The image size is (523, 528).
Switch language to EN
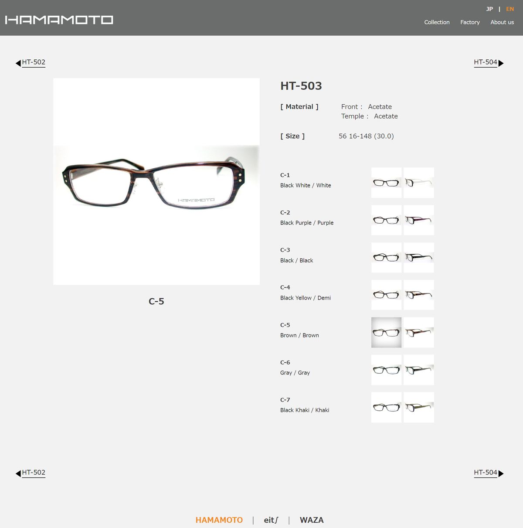click(x=510, y=9)
